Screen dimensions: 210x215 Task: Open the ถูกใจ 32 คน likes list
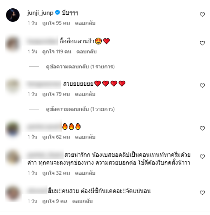coord(56,173)
